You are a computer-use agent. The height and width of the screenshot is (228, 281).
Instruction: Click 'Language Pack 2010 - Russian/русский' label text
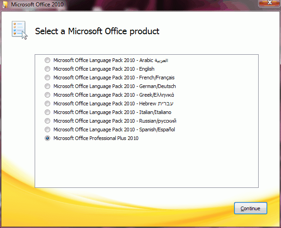115,121
